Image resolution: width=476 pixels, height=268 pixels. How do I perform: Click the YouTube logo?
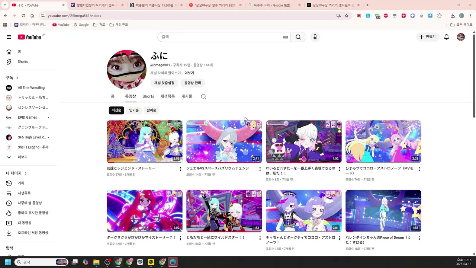(x=29, y=37)
